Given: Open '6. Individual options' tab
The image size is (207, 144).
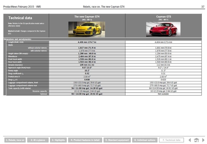Looking at the screenshot, I should (x=145, y=140).
